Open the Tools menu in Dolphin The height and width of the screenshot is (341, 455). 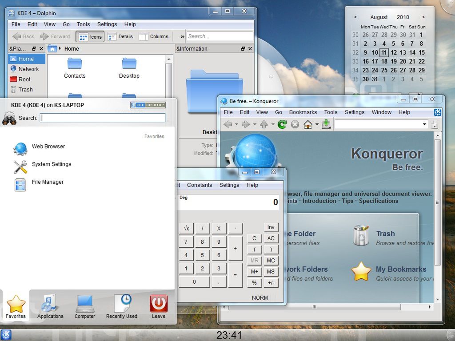[x=83, y=24]
